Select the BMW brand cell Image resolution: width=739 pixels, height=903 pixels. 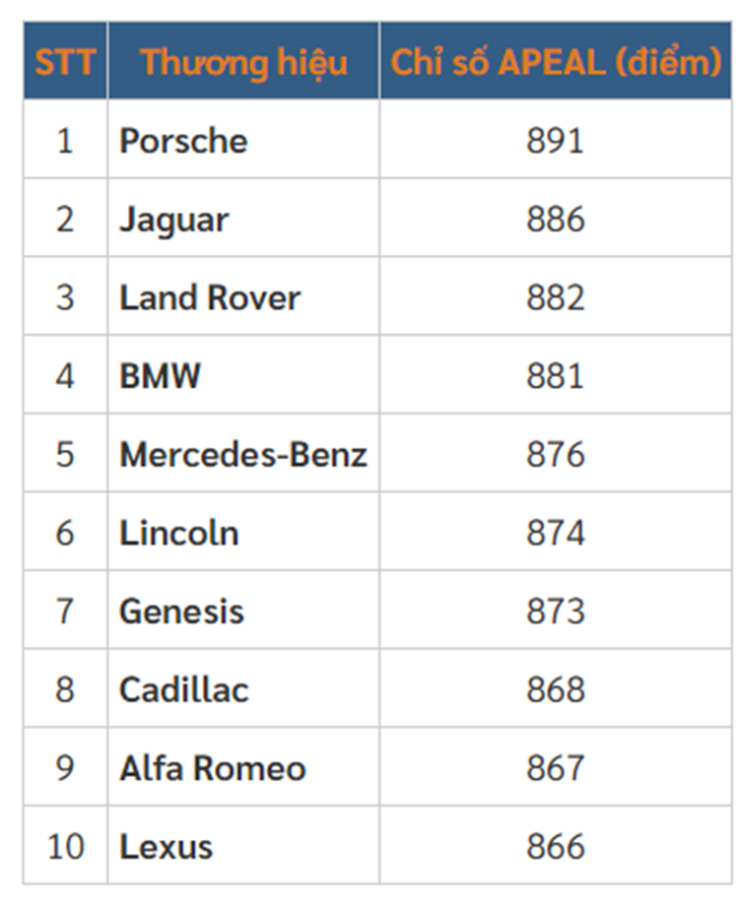pos(160,376)
